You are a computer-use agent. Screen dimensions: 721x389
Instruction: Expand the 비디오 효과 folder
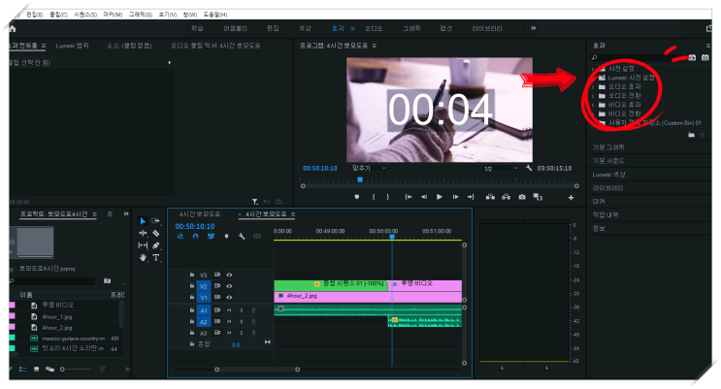pyautogui.click(x=593, y=105)
